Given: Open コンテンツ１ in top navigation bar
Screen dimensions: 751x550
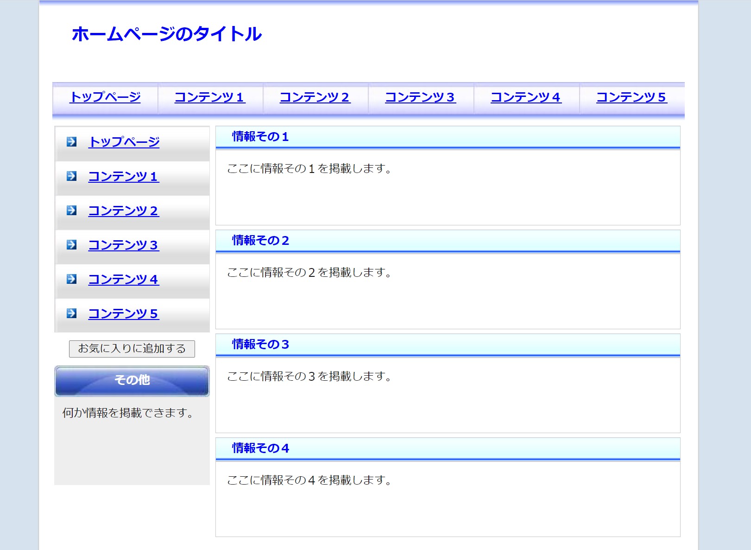Looking at the screenshot, I should pyautogui.click(x=210, y=97).
